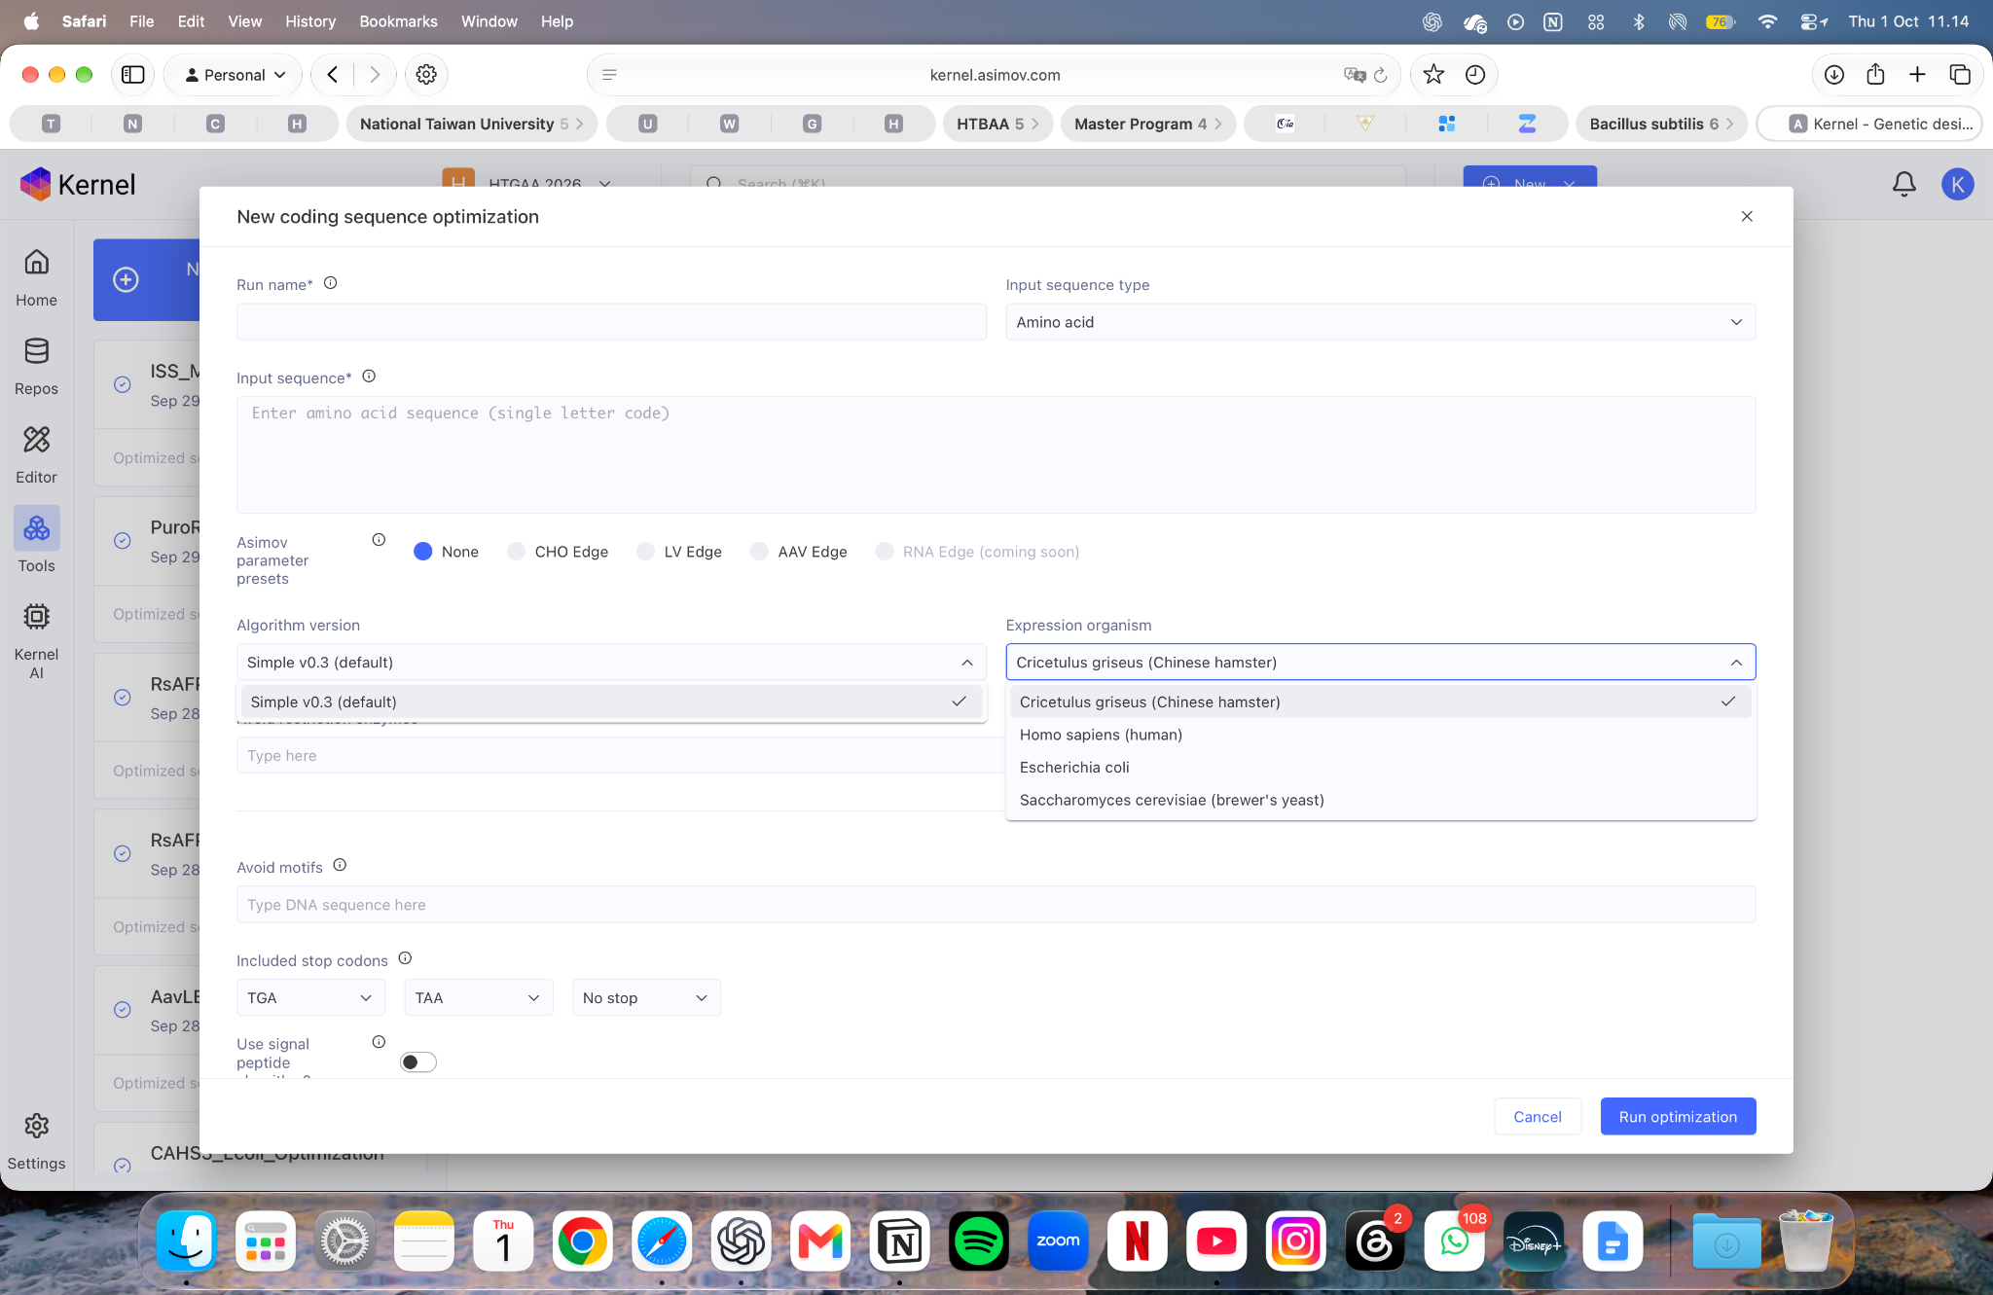1993x1295 pixels.
Task: Show info for Included stop codons
Action: tap(405, 958)
